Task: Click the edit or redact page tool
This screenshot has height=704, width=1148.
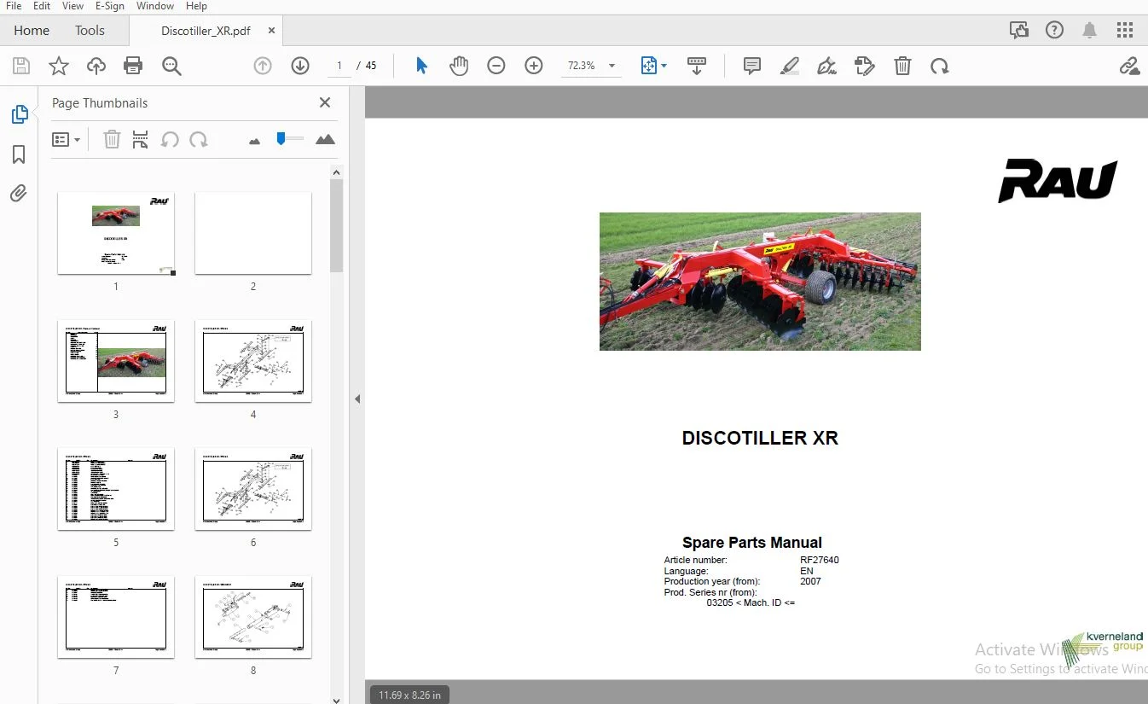Action: tap(865, 66)
